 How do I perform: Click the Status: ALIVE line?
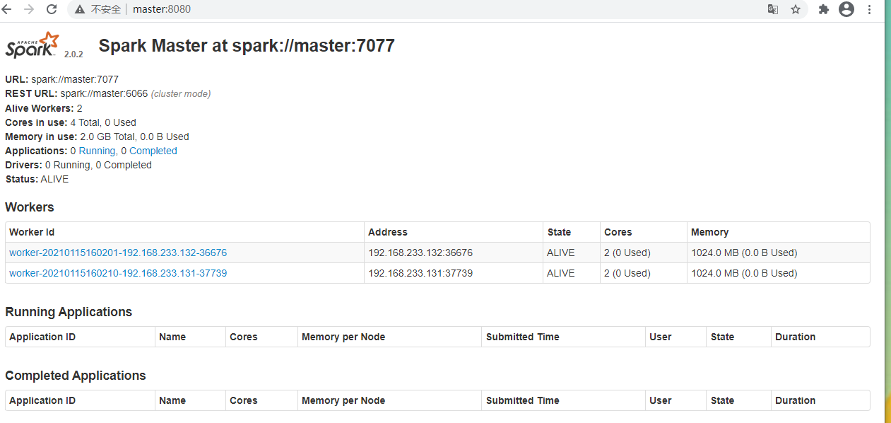click(37, 179)
